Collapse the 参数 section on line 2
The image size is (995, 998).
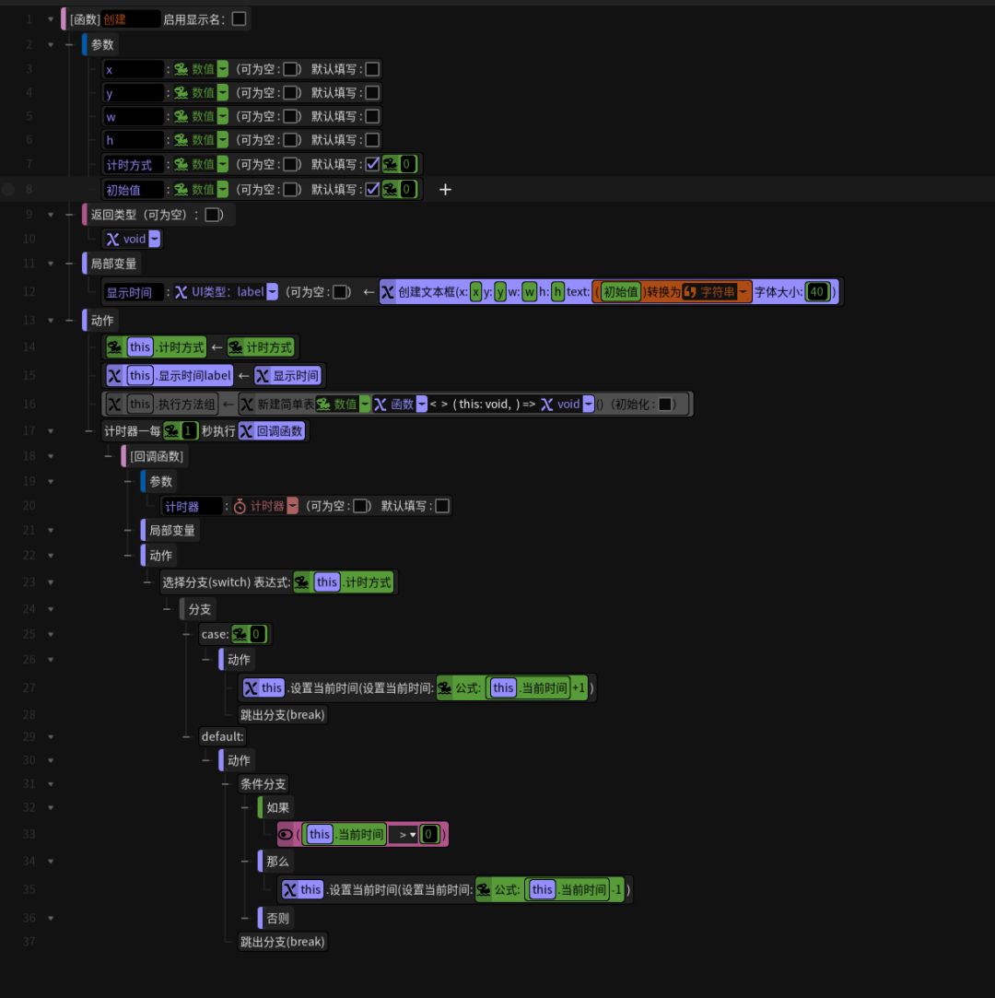click(x=51, y=44)
